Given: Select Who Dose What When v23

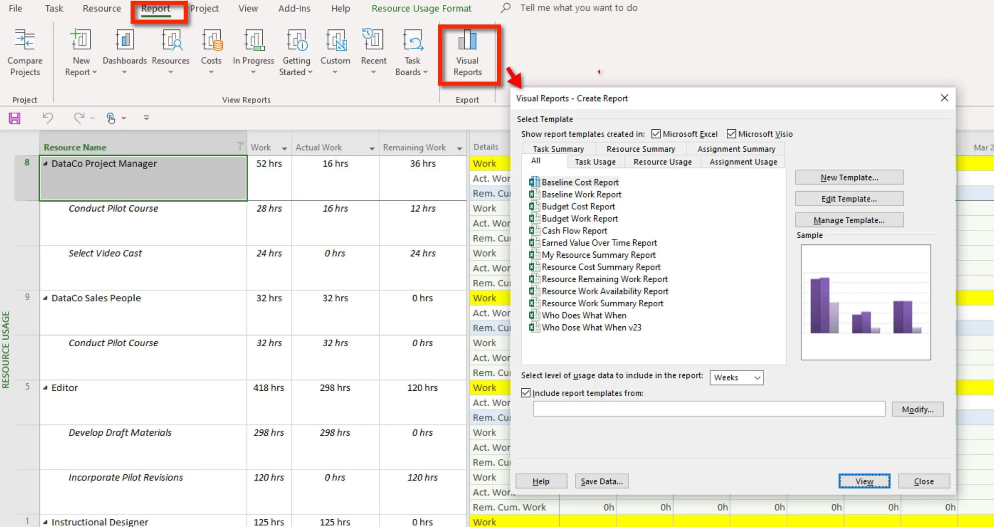Looking at the screenshot, I should tap(585, 328).
